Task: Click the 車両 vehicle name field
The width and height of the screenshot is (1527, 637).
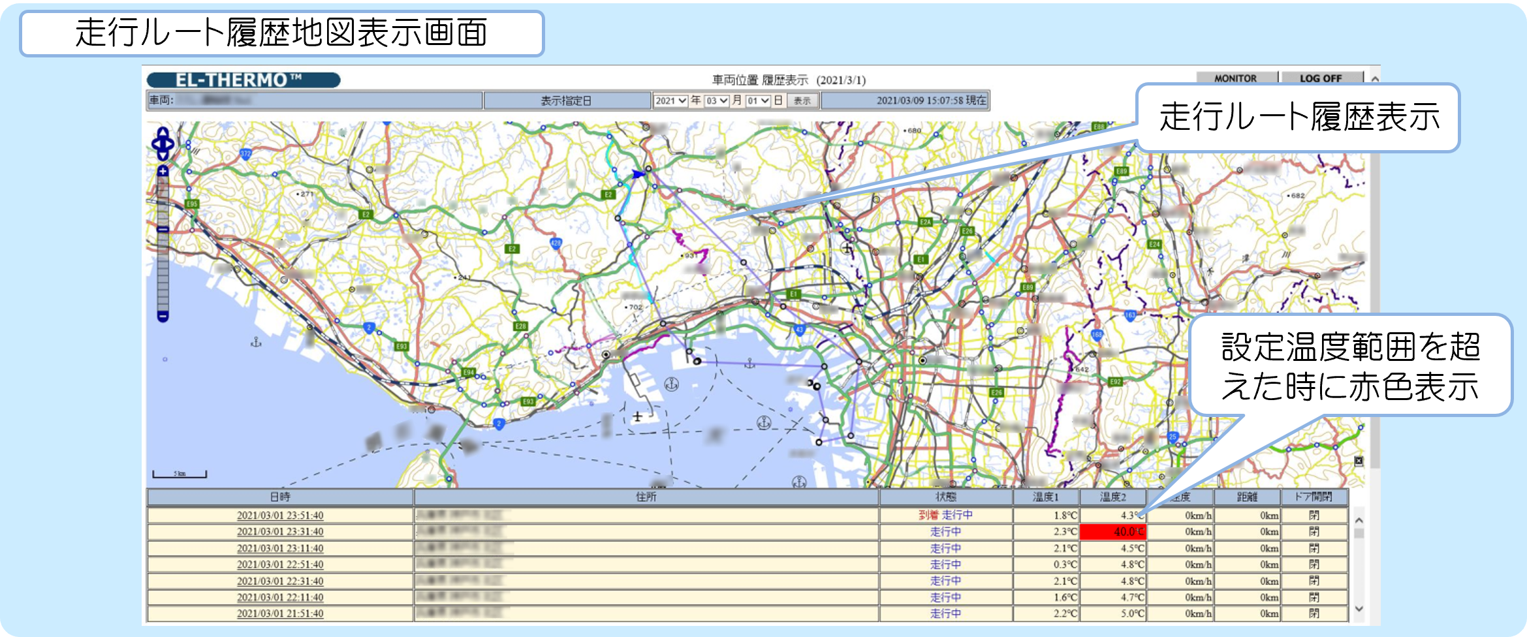Action: tap(315, 101)
